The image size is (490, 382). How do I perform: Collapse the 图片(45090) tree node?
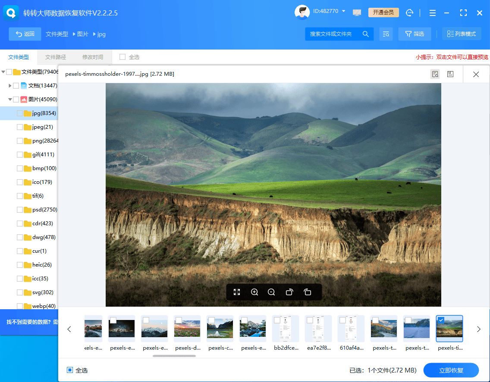[x=10, y=99]
